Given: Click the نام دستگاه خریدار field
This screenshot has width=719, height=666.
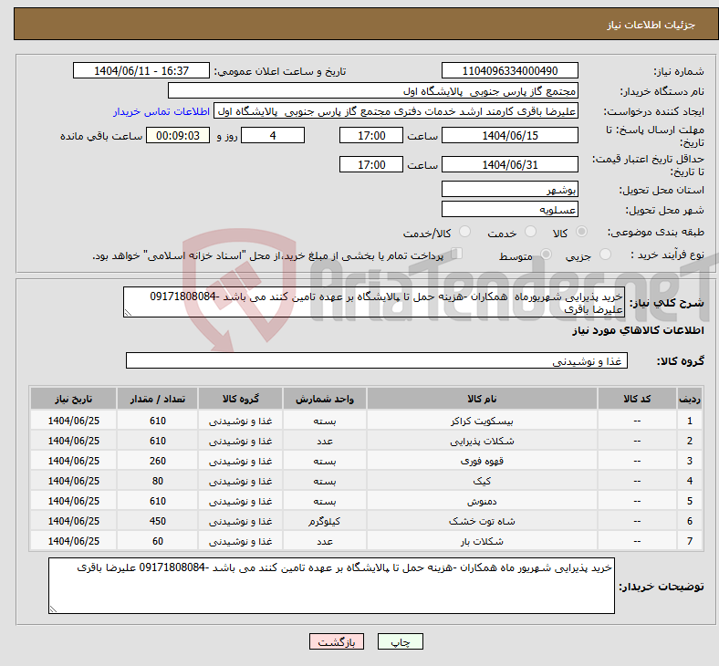Looking at the screenshot, I should pos(373,91).
